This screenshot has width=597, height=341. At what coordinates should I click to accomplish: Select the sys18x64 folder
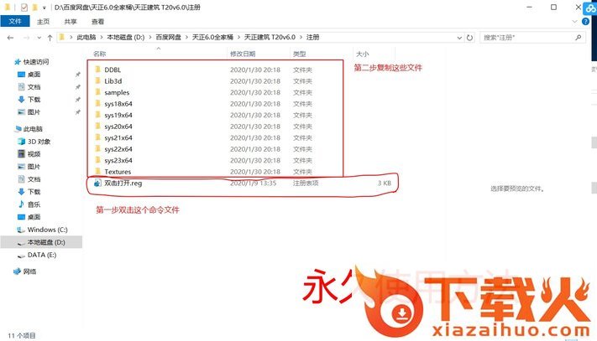pyautogui.click(x=118, y=104)
